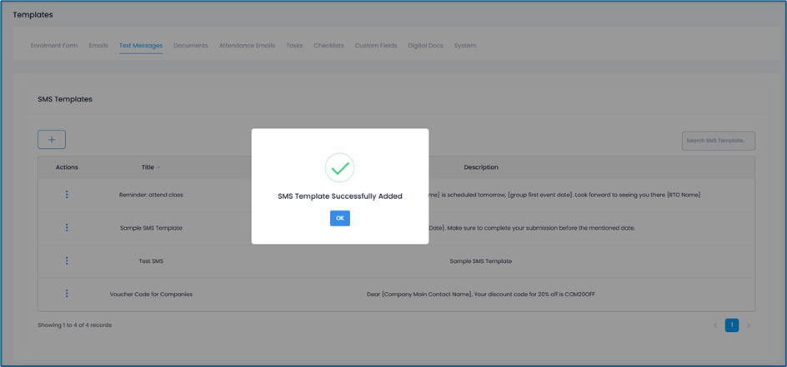This screenshot has height=367, width=787.
Task: Open actions menu for Sample SMS Template
Action: pyautogui.click(x=67, y=228)
